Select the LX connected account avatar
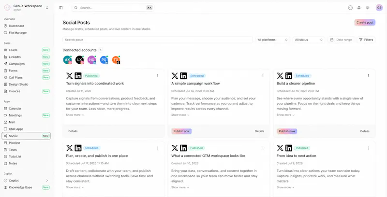This screenshot has height=197, width=387. [x=79, y=60]
